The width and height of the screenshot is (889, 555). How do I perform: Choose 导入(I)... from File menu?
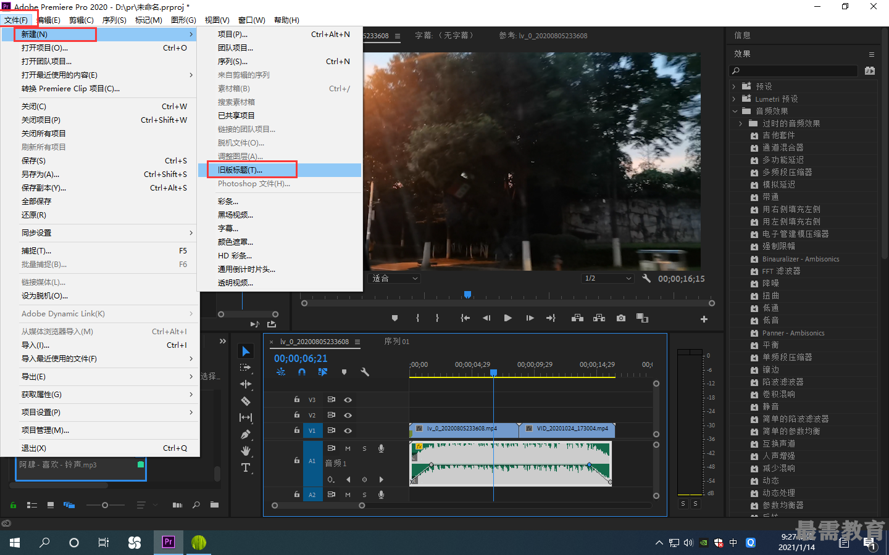100,345
